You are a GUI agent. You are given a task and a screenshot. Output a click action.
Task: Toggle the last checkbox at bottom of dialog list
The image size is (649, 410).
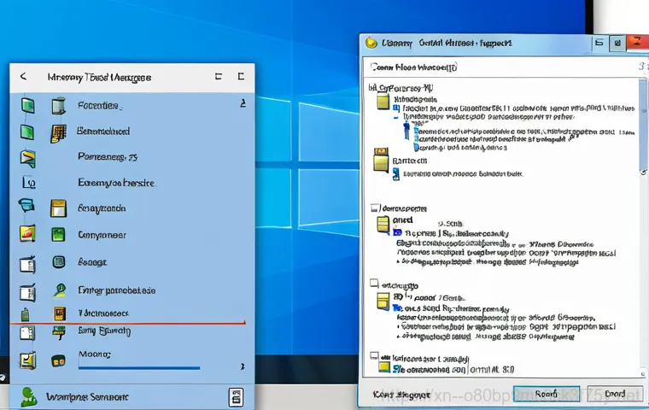[374, 358]
